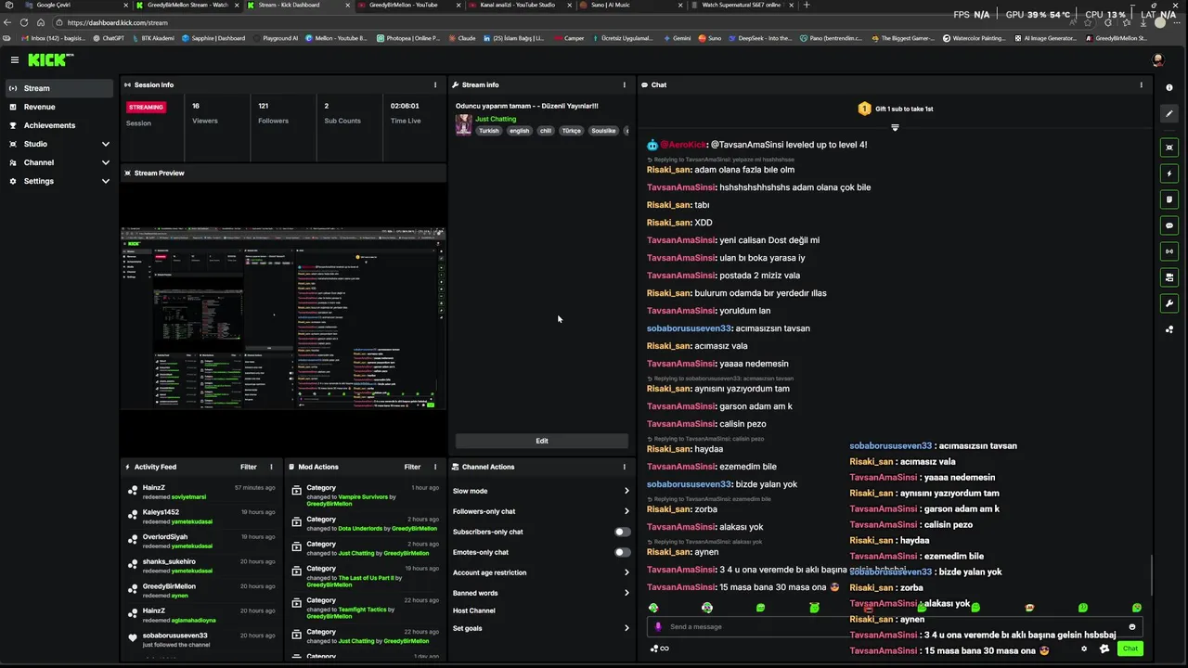Collapse the gift sub leaderboard arrow

coord(895,127)
